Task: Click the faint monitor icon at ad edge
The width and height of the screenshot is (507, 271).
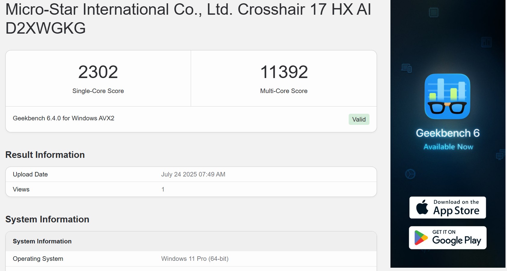Action: (x=500, y=155)
